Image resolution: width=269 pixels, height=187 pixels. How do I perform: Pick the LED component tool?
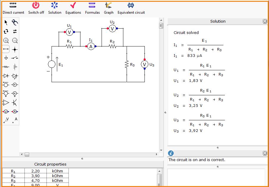click(15, 76)
